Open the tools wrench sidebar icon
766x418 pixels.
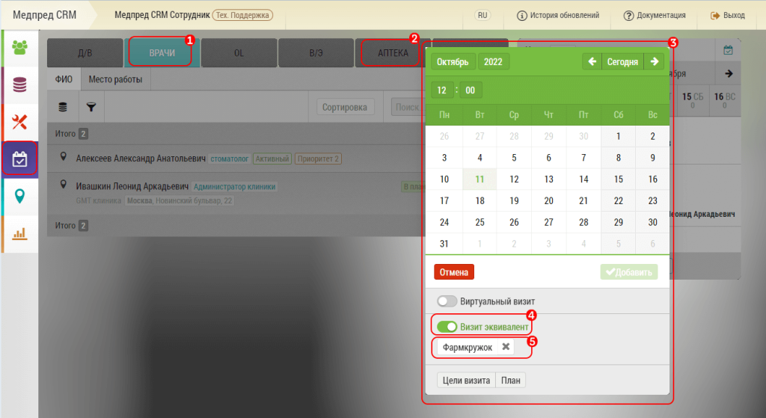(19, 121)
